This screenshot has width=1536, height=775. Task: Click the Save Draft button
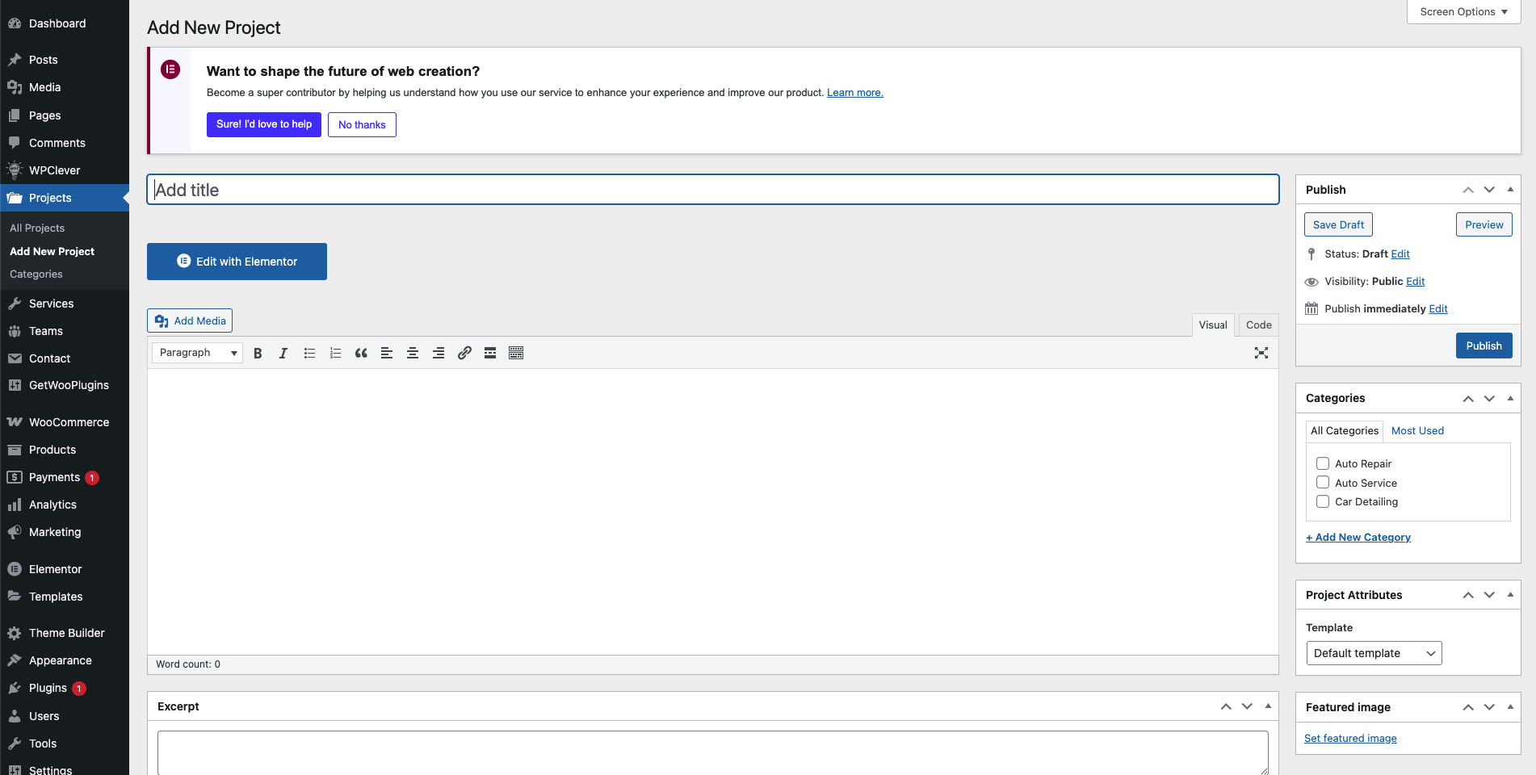(x=1338, y=224)
